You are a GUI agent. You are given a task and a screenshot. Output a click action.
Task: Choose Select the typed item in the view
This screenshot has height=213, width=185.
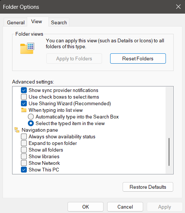click(31, 123)
